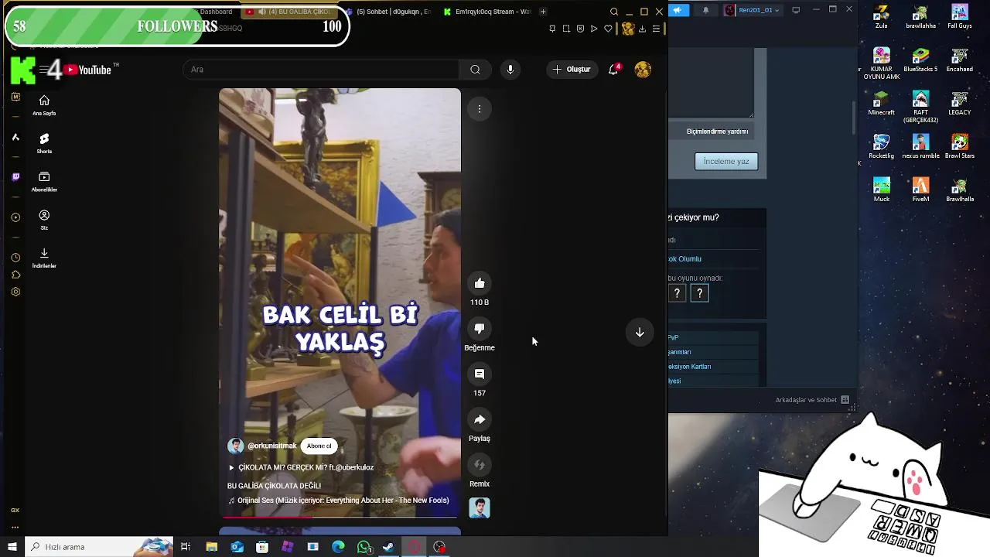Open Zula desktop shortcut
990x557 pixels.
tap(881, 16)
